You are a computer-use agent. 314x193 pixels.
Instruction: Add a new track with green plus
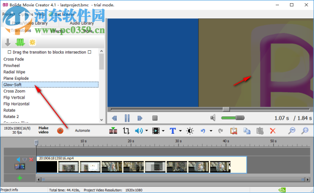20,178
